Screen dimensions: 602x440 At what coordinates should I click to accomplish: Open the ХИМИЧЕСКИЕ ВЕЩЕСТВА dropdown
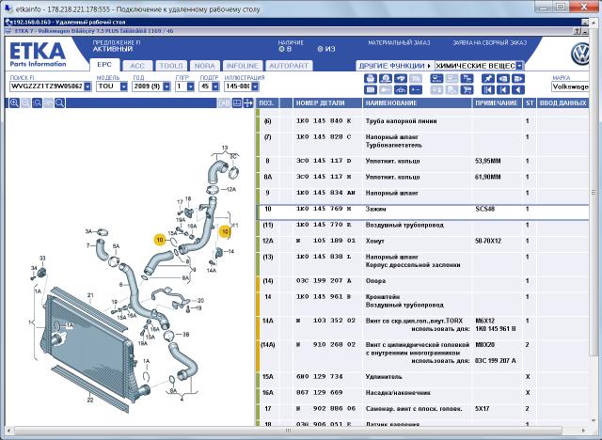click(x=519, y=66)
